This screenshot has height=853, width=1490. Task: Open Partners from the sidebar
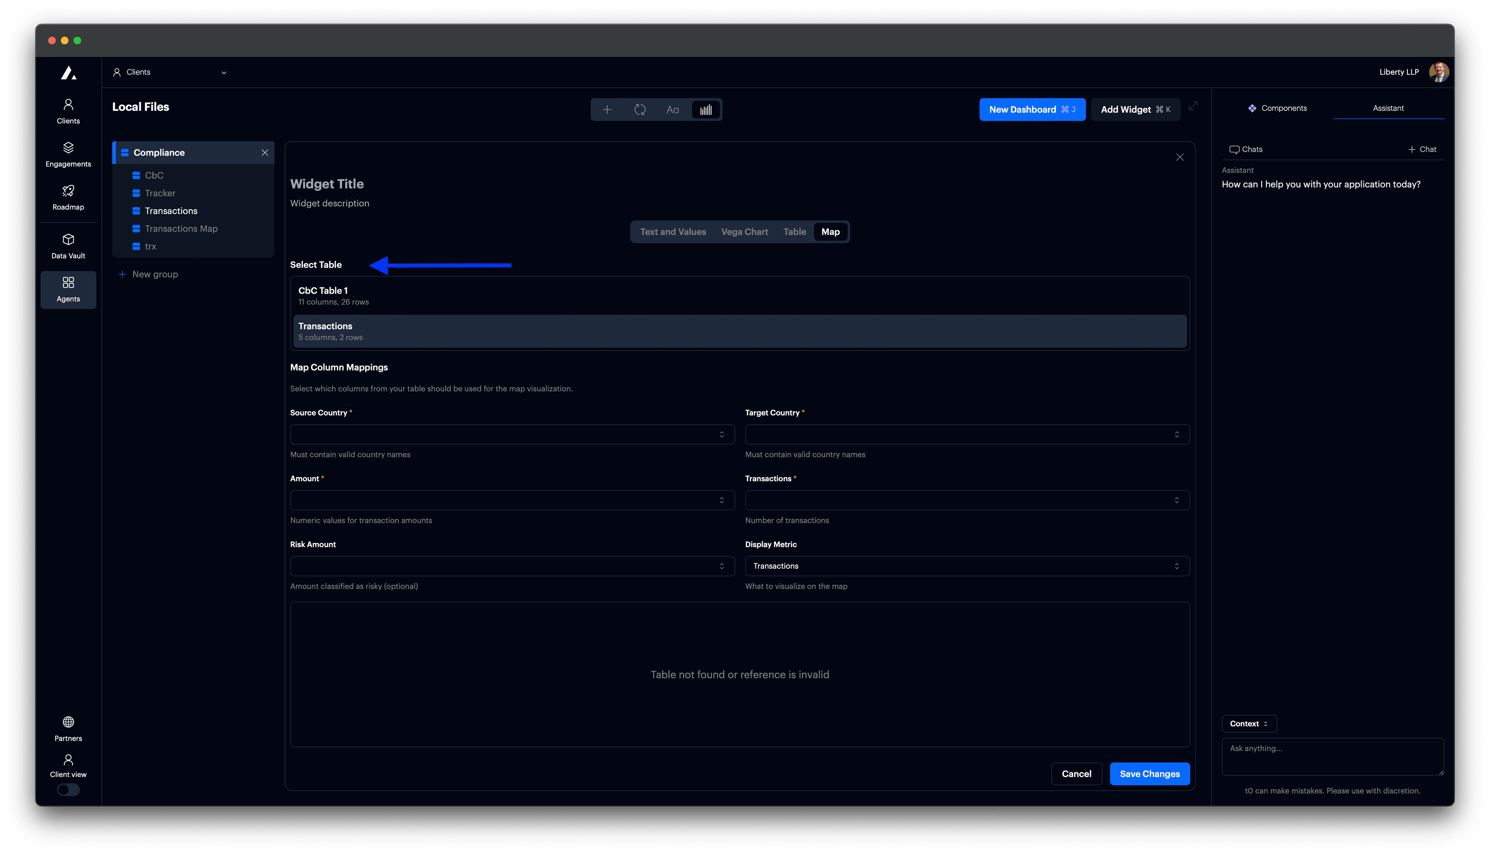click(x=68, y=728)
